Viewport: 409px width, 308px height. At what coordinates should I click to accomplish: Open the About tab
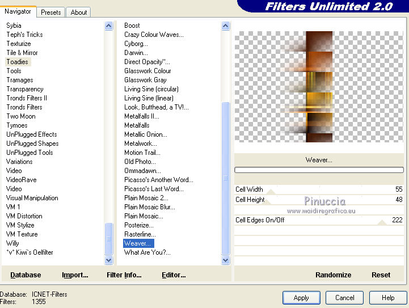tap(78, 12)
